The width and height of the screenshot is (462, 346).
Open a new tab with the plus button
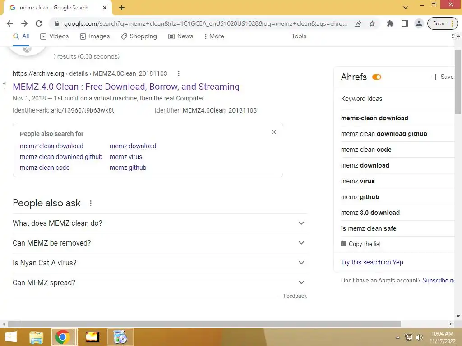122,8
